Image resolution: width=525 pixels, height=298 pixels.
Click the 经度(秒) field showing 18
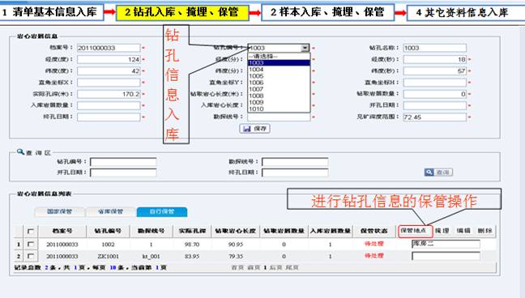point(434,60)
